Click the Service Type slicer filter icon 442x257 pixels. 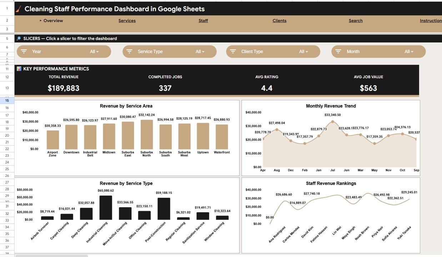[x=130, y=51]
